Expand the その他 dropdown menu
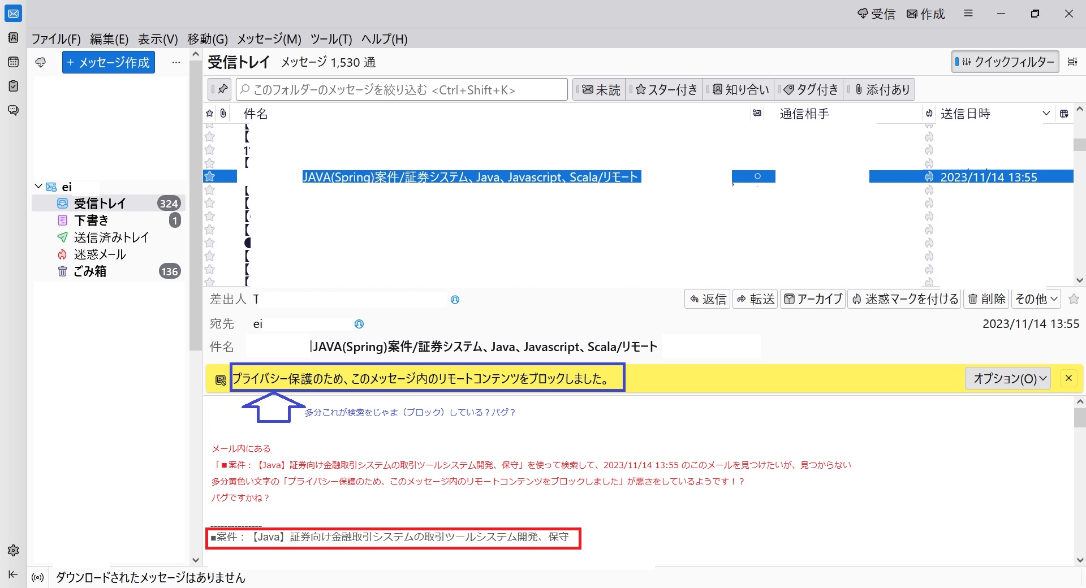Screen dimensions: 1086x588 pos(1036,299)
